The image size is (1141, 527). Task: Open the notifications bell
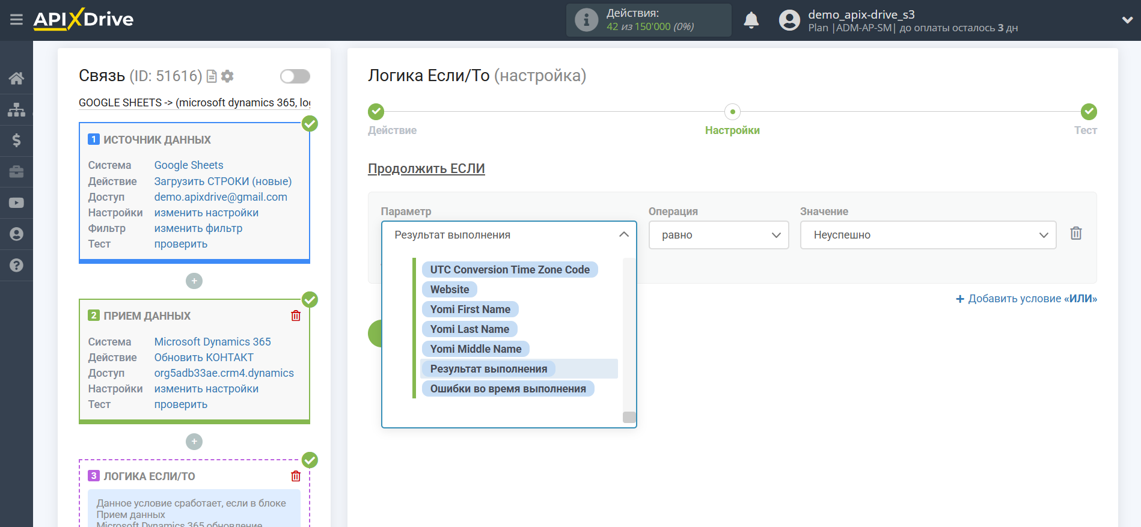(x=751, y=20)
